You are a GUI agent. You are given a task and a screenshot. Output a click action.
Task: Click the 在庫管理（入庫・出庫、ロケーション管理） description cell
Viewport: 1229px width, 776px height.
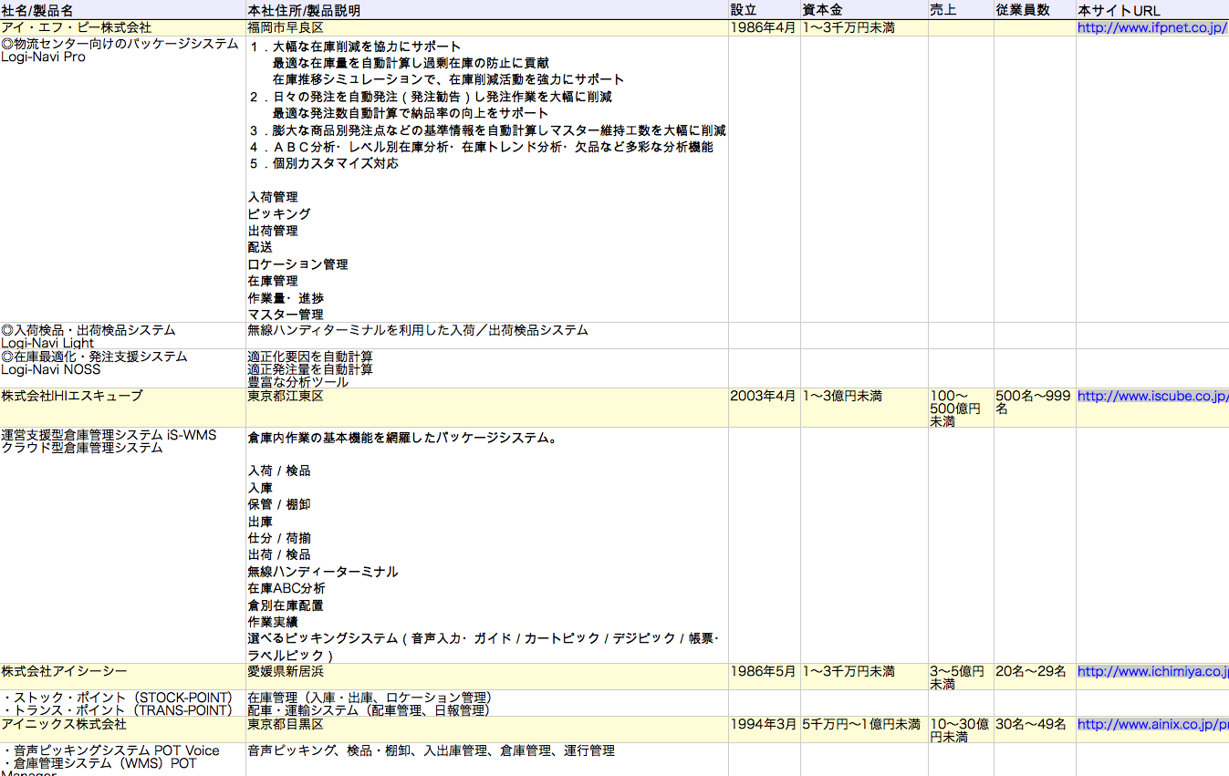pos(487,703)
